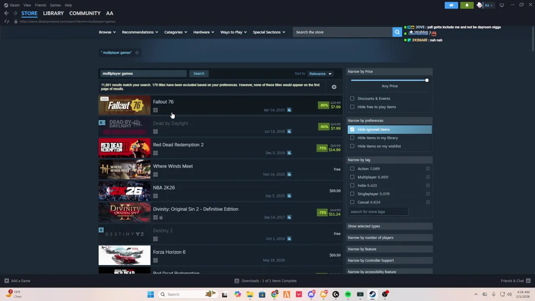The height and width of the screenshot is (301, 535).
Task: Remove the multiplayer games search tag
Action: (x=137, y=53)
